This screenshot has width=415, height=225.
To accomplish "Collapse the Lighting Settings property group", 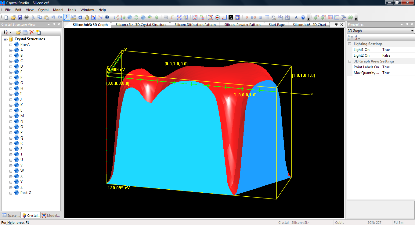I will [349, 44].
